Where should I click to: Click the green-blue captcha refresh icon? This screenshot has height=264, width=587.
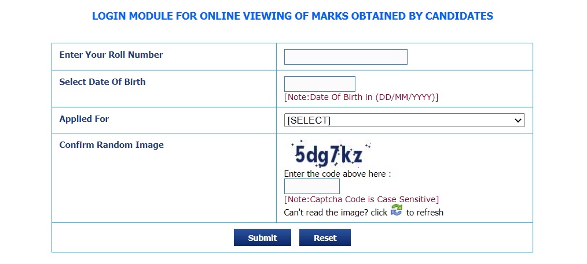pos(396,210)
